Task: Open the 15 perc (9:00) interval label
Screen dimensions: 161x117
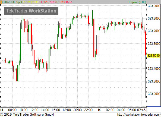Action: tap(137, 2)
